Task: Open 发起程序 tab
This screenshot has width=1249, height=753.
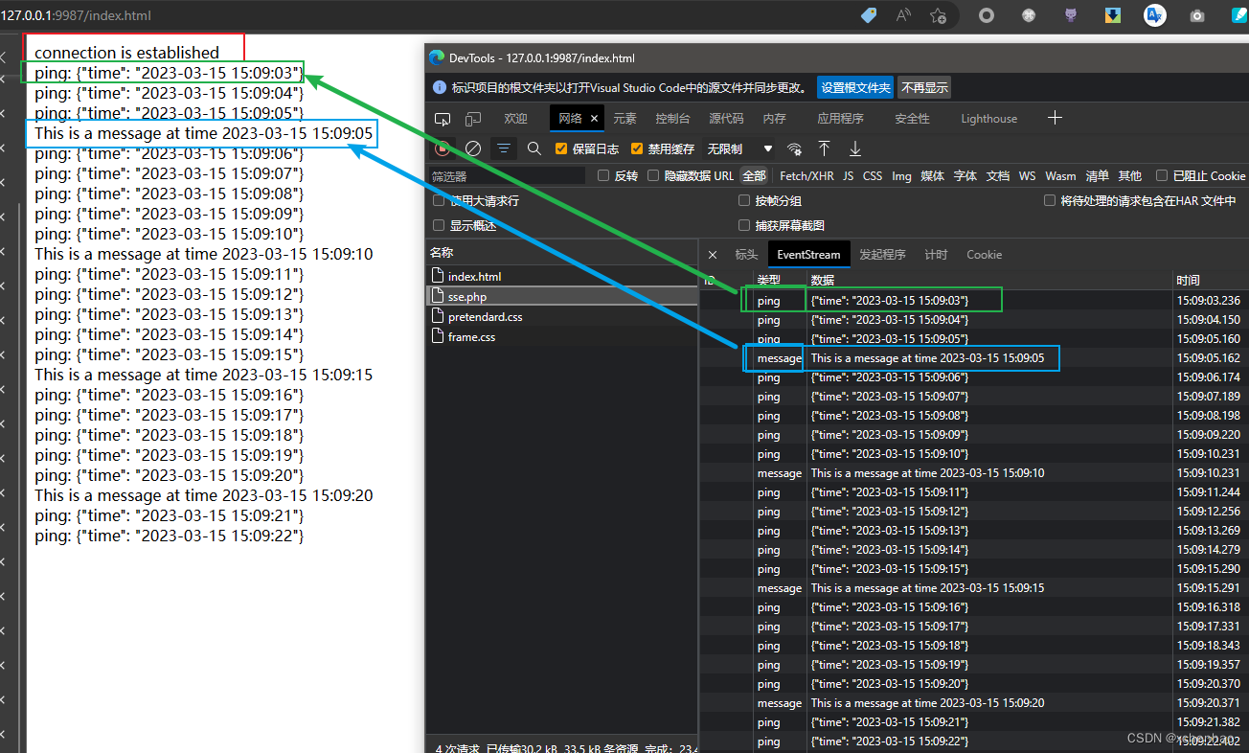Action: point(882,255)
